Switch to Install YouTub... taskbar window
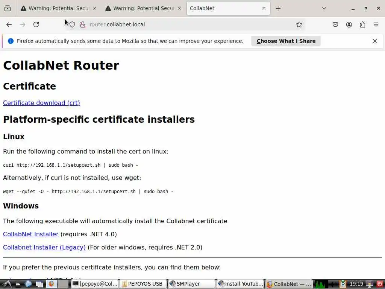The height and width of the screenshot is (289, 385). tap(240, 284)
